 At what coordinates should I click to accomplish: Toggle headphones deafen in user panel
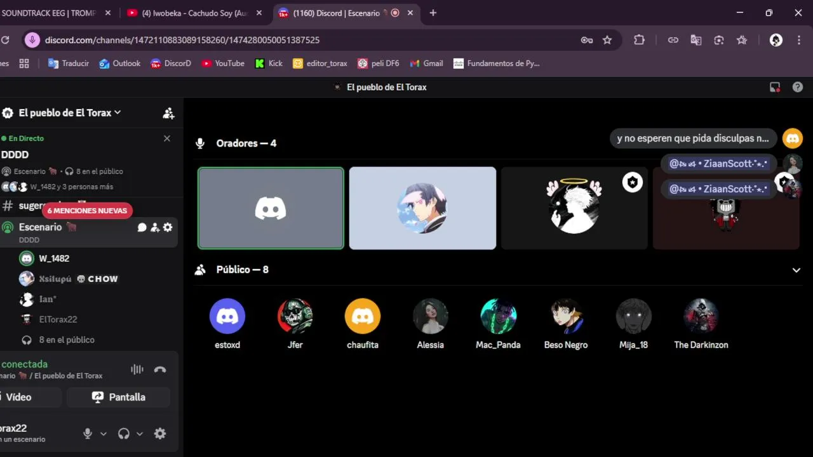[124, 434]
